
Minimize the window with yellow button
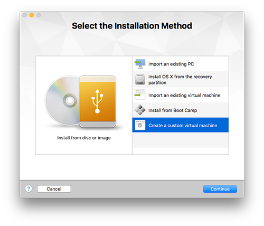tap(32, 15)
